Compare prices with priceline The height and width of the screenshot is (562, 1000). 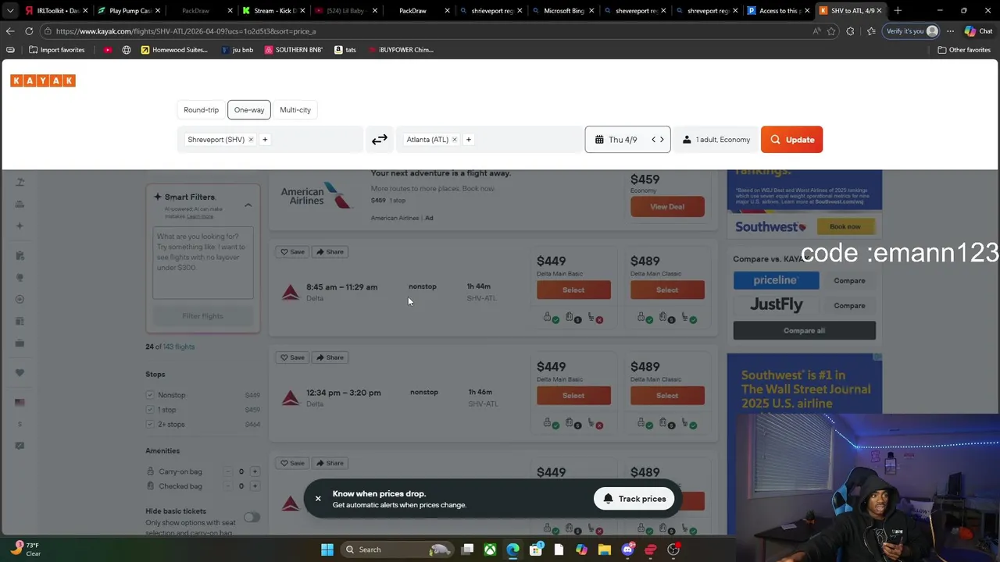849,281
